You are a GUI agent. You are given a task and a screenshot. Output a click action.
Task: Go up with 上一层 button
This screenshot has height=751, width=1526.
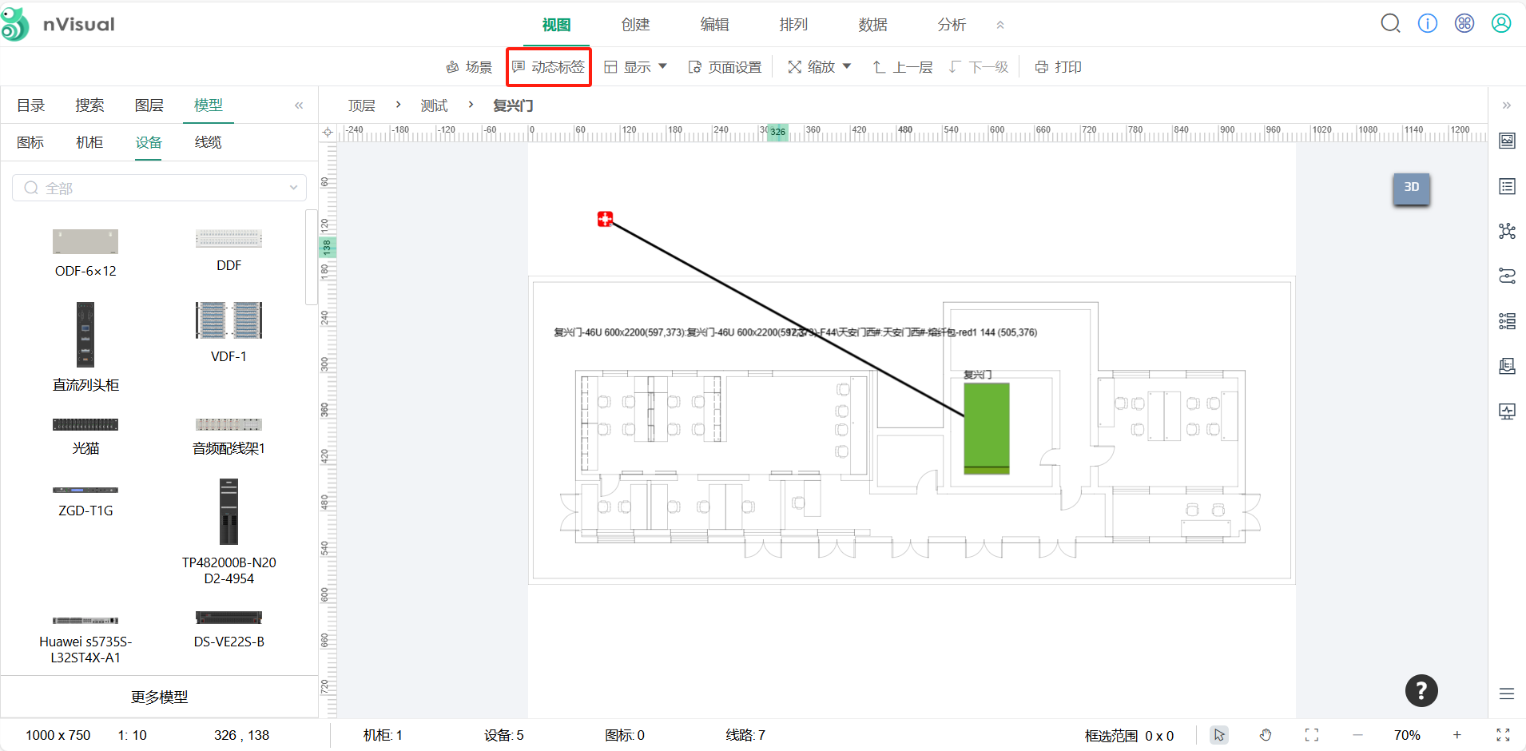(x=903, y=67)
